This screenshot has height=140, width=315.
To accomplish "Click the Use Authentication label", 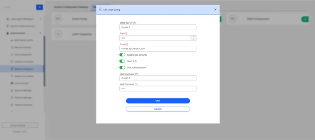I will [137, 68].
